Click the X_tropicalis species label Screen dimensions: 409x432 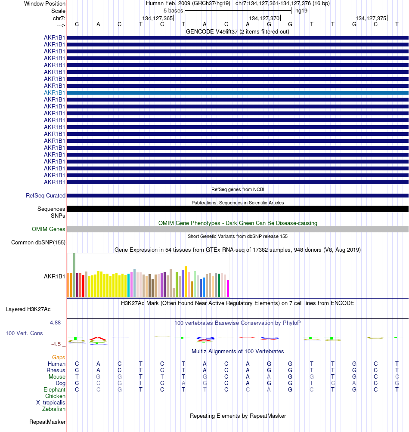pos(51,402)
